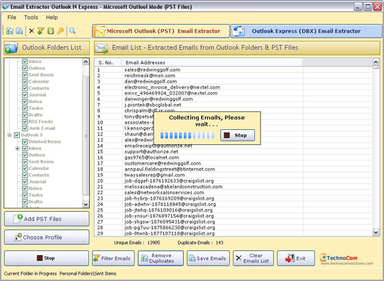
Task: Toggle the Deleted Items folder checkbox
Action: pos(25,142)
